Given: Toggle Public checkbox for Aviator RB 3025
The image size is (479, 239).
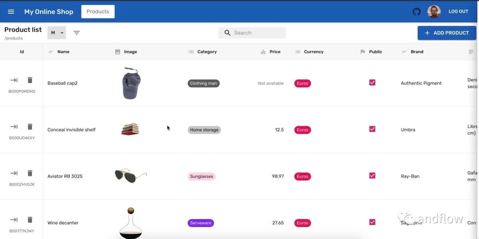Looking at the screenshot, I should point(372,176).
